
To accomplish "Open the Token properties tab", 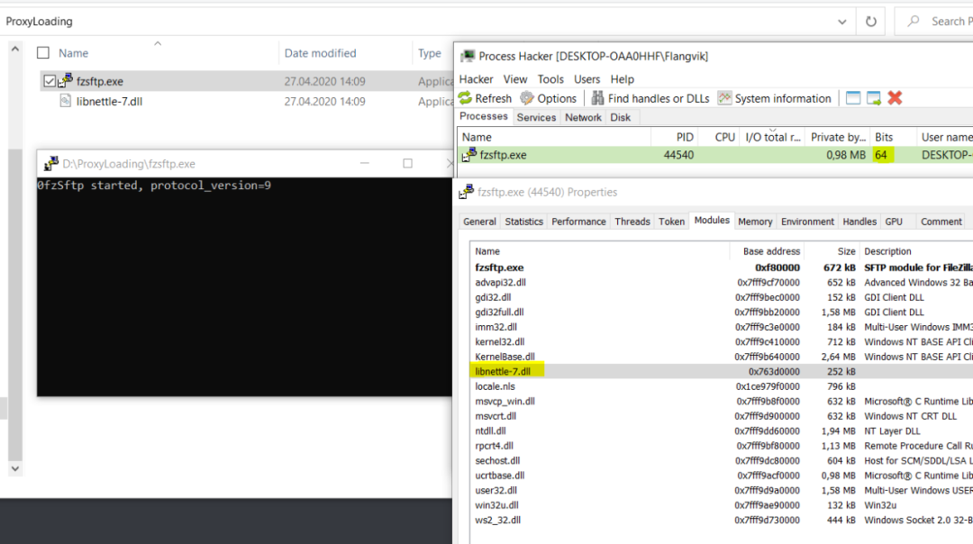I will (671, 222).
